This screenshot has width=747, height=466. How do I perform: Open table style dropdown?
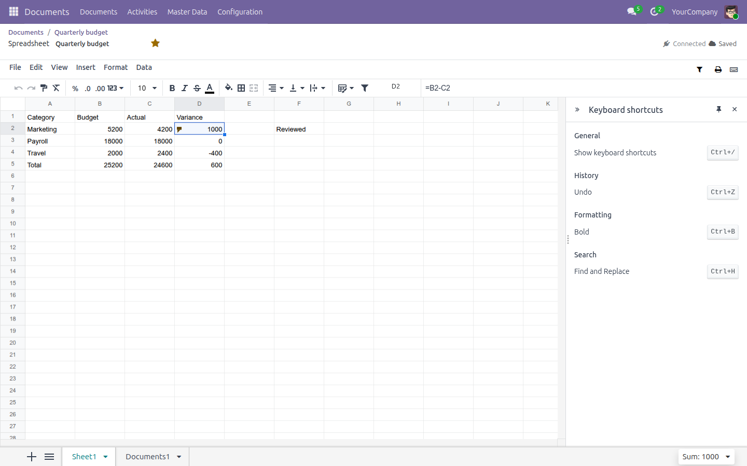pyautogui.click(x=345, y=88)
